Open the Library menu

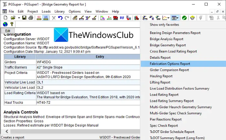click(59, 12)
